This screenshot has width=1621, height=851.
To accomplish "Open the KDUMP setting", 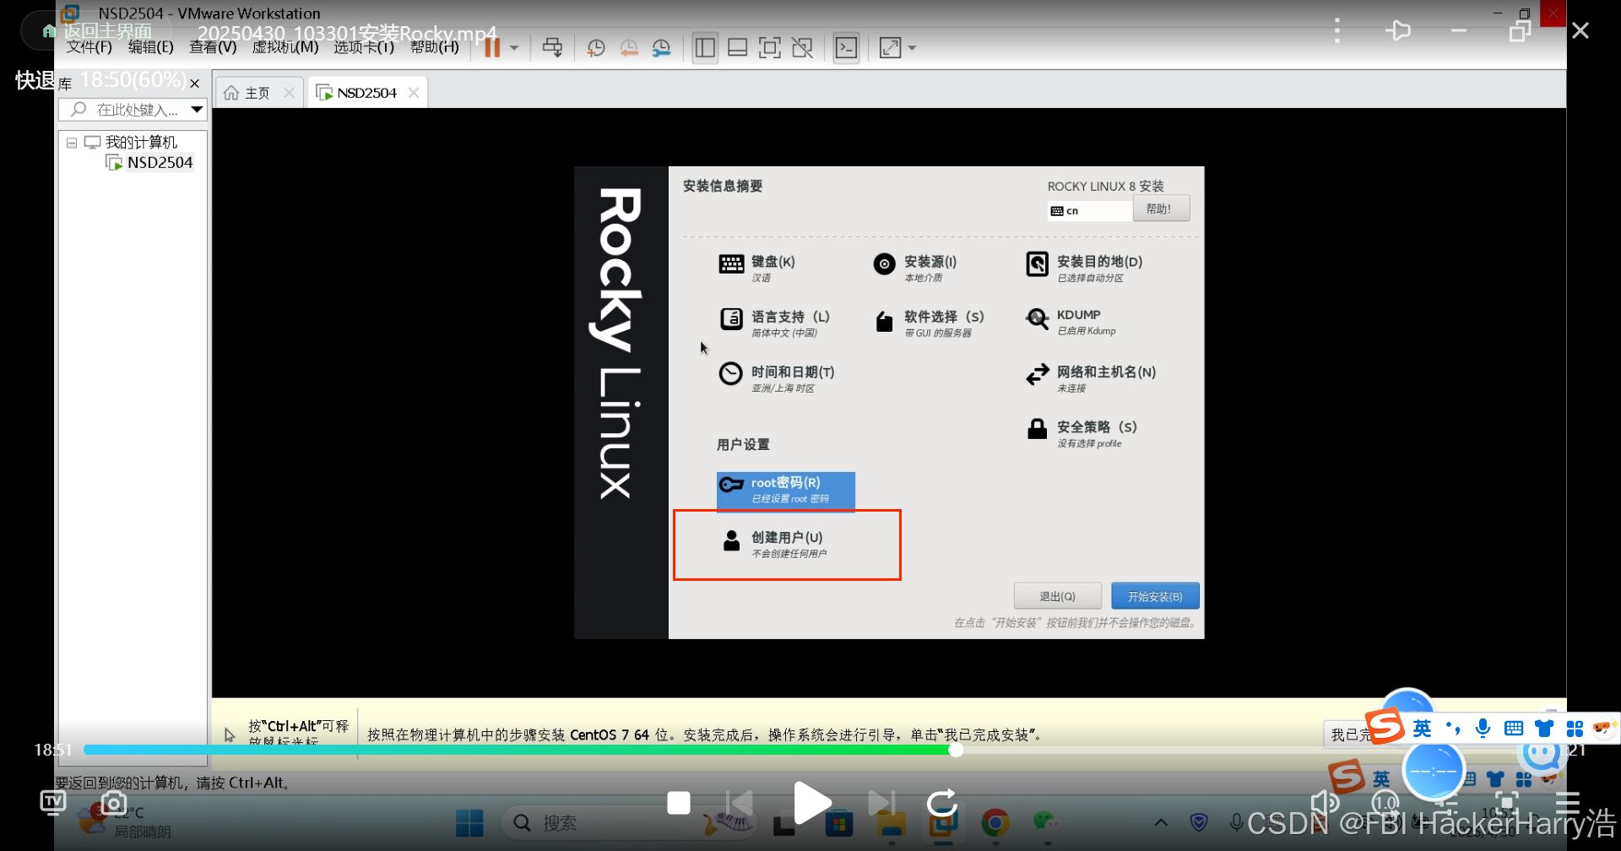I will (x=1071, y=322).
